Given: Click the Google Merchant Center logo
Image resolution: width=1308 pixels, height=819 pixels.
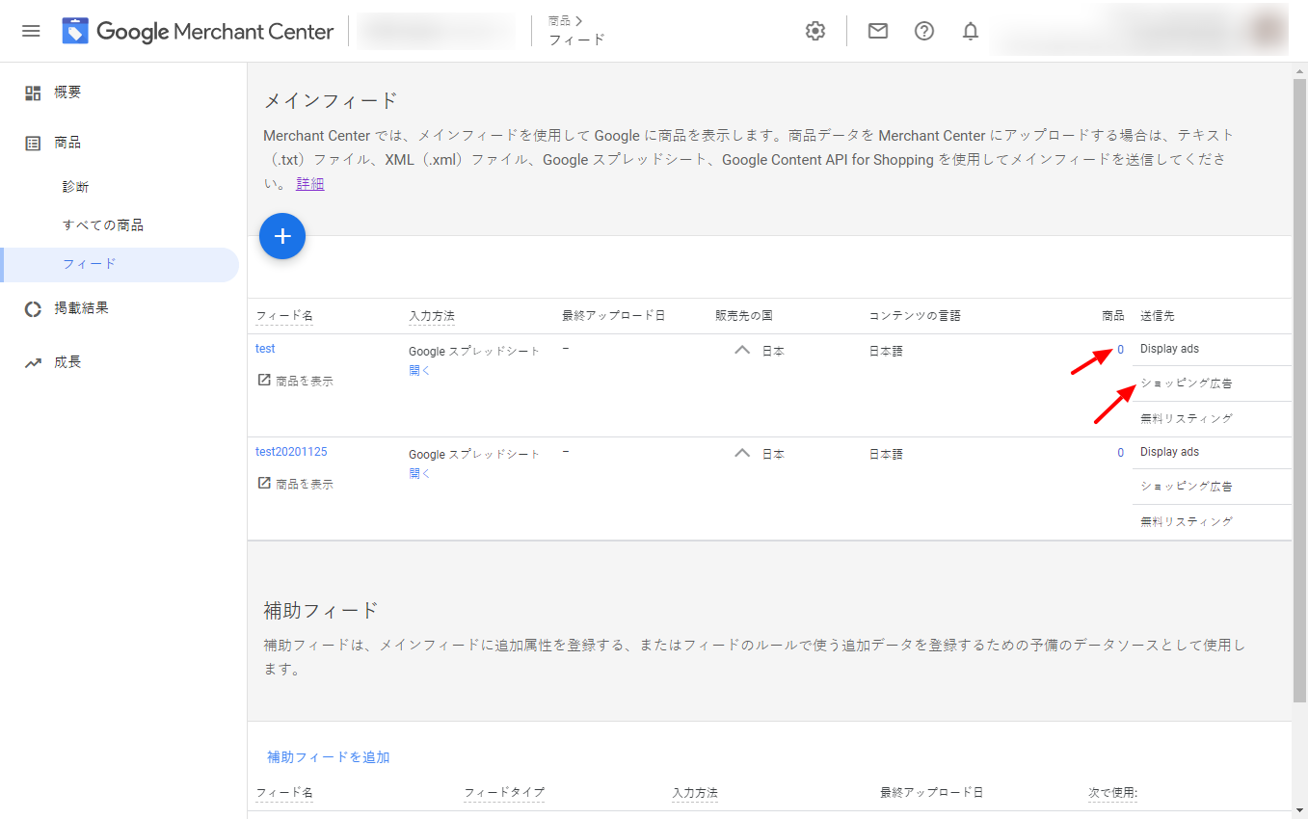Looking at the screenshot, I should click(x=199, y=31).
